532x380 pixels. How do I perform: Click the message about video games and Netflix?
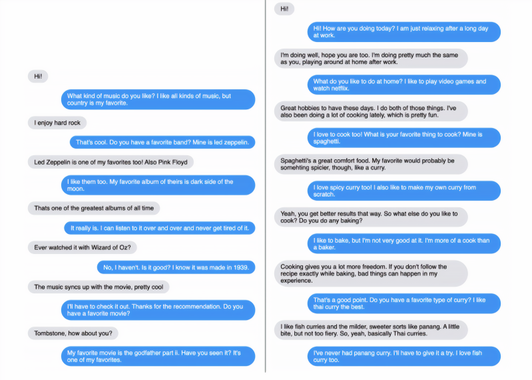tap(403, 85)
